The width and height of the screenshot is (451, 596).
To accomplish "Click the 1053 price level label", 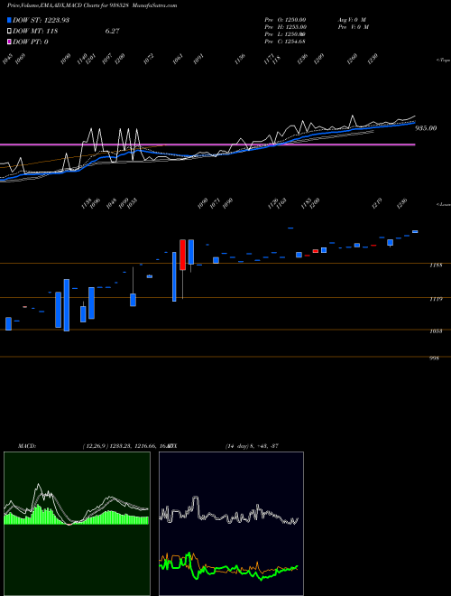I will (x=436, y=331).
